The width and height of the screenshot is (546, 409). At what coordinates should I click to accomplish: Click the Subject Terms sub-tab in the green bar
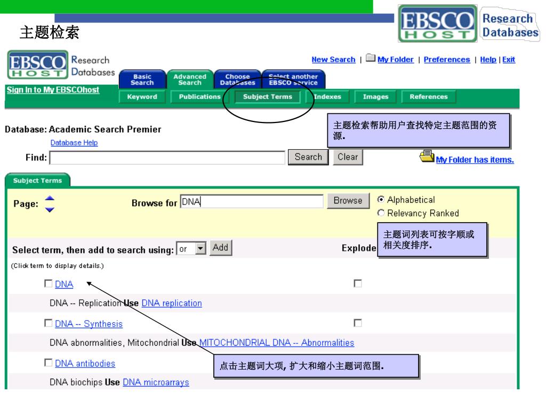pos(268,97)
